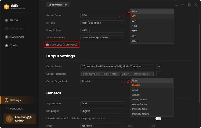Click the Output Organized info icon
This screenshot has height=128, width=201.
point(128,82)
